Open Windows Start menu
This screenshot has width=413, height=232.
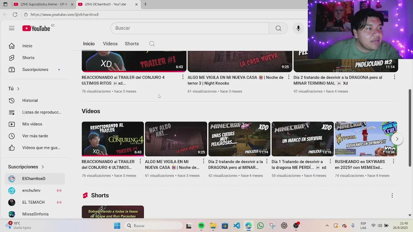117,226
